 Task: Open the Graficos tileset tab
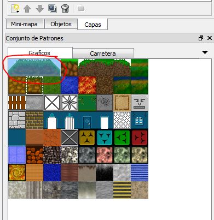39,53
